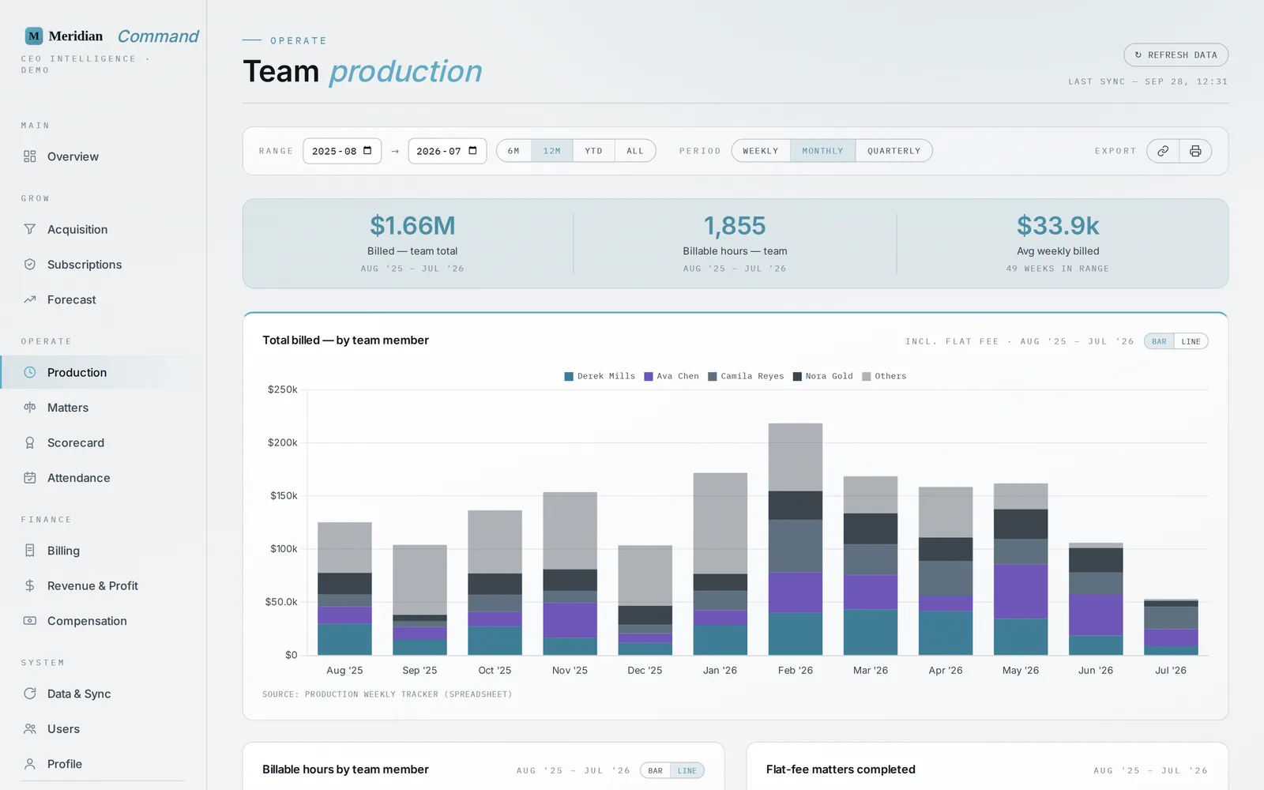Click the Refresh Data button

[1176, 55]
